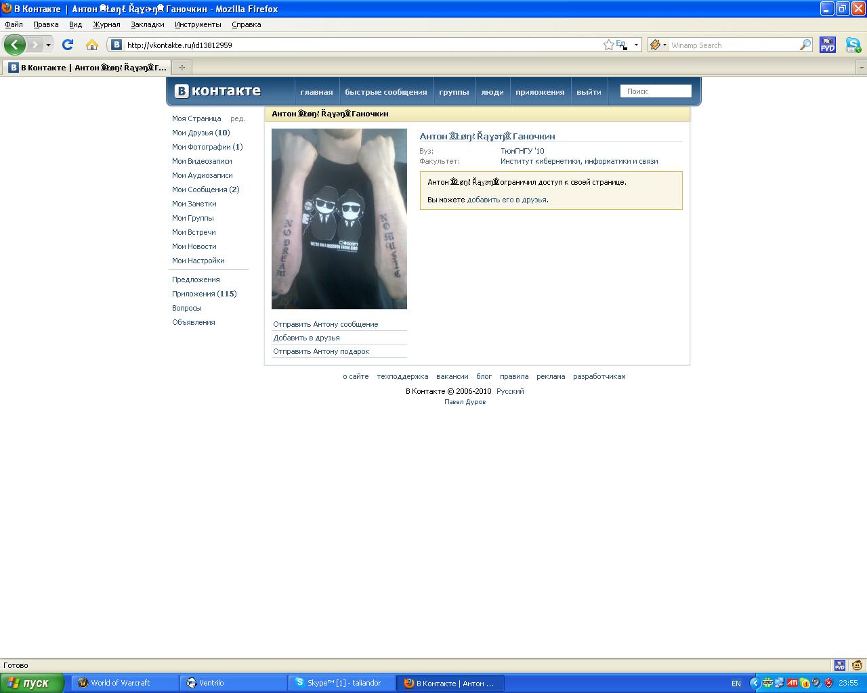Go back with the green Back arrow

point(15,45)
